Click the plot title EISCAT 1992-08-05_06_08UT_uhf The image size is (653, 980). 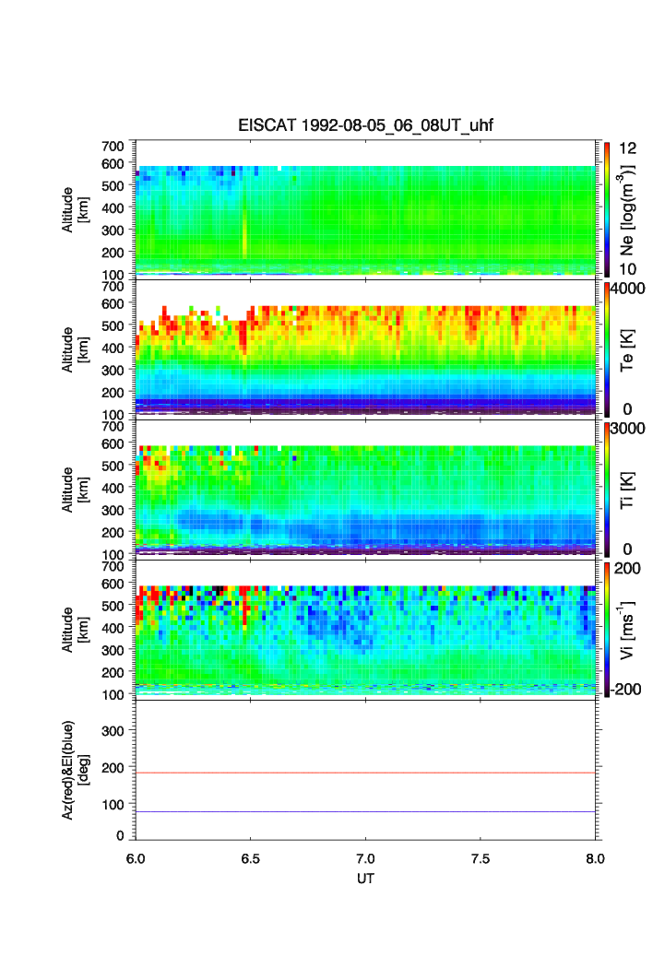(x=365, y=125)
